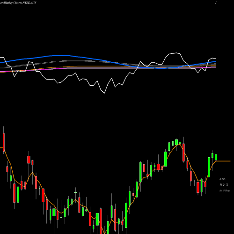The image size is (234, 234).
Task: Click the price value '5.85'
Action: (x=222, y=179)
